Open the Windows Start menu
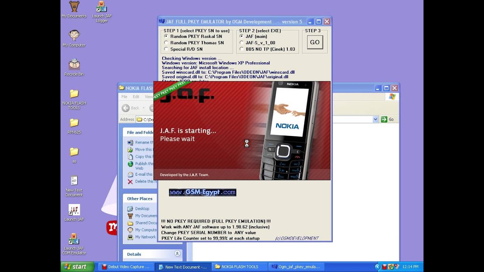 (x=78, y=267)
